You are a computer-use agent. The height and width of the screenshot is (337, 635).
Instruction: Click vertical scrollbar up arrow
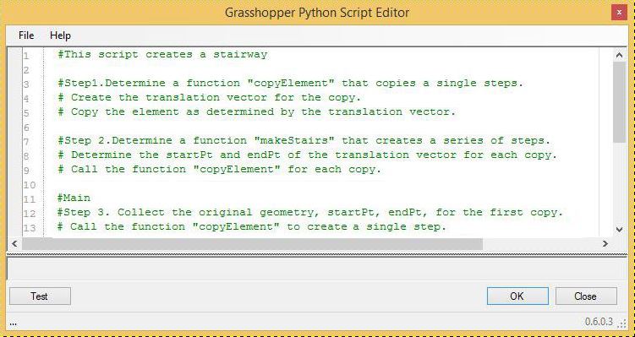coord(619,55)
